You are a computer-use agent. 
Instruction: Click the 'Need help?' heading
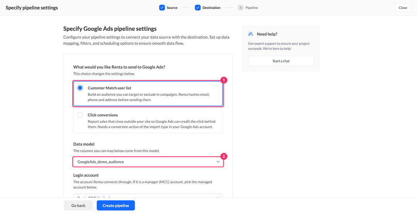tap(267, 34)
